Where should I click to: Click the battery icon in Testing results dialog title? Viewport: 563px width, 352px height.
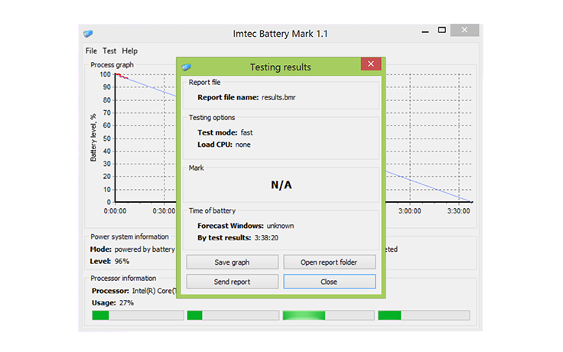(187, 67)
